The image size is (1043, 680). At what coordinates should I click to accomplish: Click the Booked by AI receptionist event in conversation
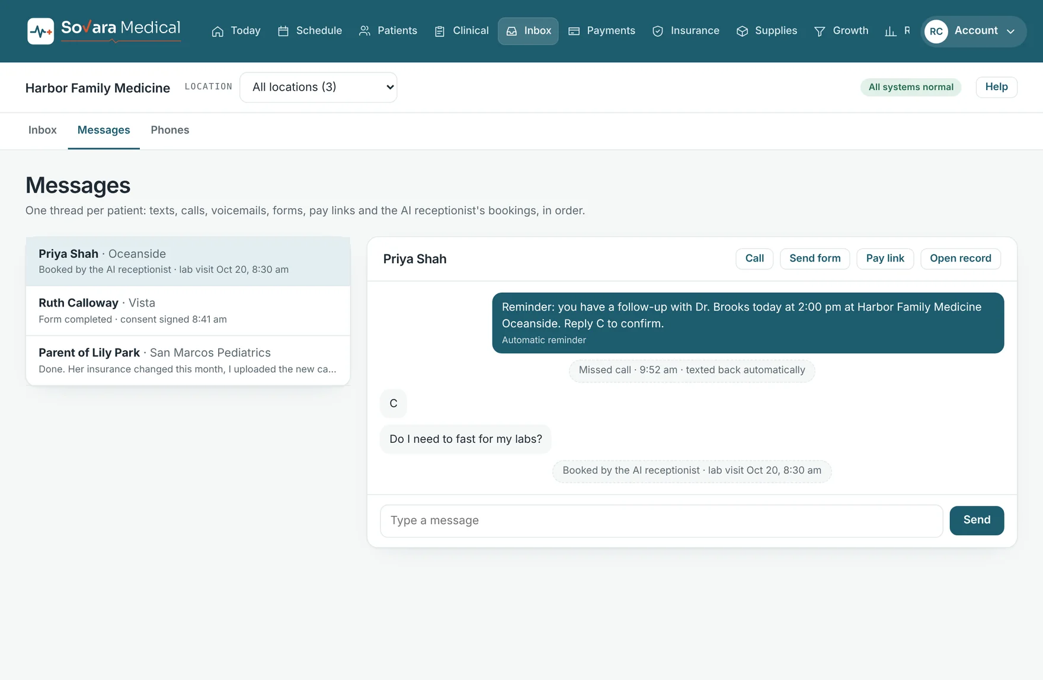pyautogui.click(x=692, y=471)
